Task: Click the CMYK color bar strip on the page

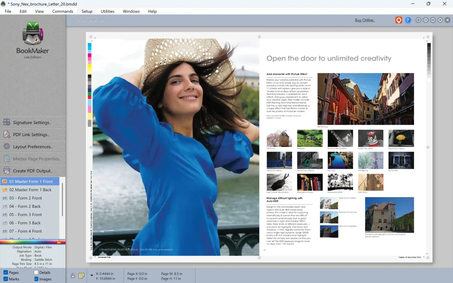Action: (90, 85)
